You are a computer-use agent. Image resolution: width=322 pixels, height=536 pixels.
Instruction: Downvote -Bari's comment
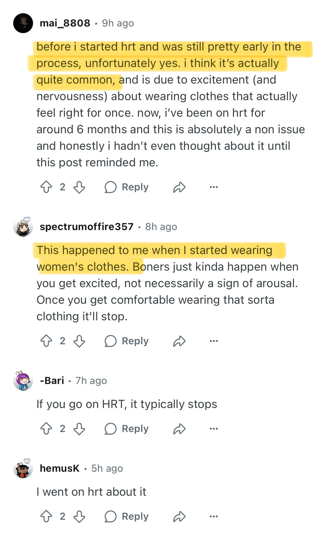(x=79, y=429)
